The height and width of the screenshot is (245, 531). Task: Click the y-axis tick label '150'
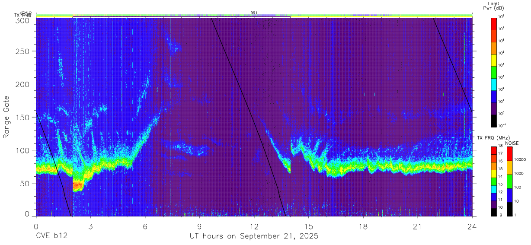click(22, 117)
